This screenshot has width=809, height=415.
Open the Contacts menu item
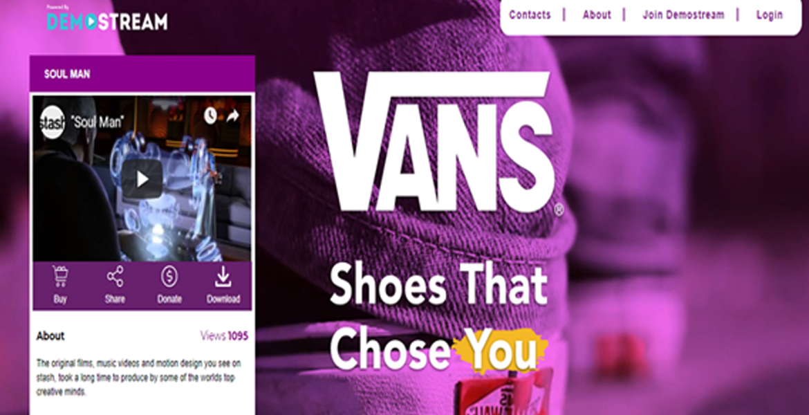pyautogui.click(x=530, y=15)
